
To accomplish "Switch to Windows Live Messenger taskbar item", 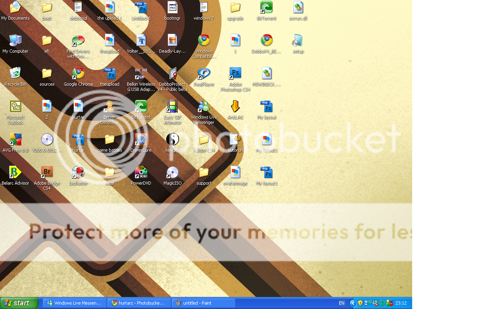I will point(74,303).
